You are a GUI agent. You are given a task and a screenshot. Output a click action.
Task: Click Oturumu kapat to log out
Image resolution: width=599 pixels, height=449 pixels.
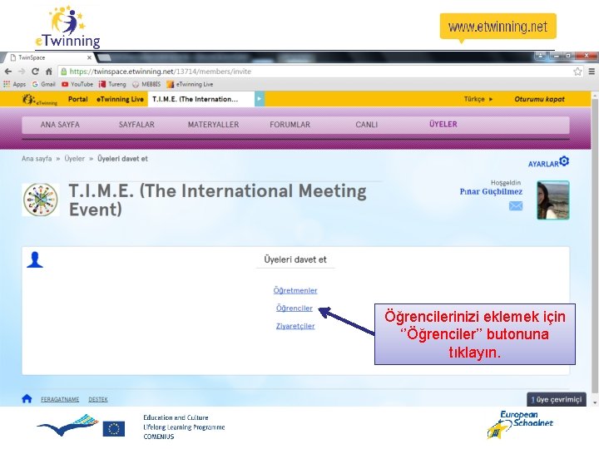coord(539,99)
